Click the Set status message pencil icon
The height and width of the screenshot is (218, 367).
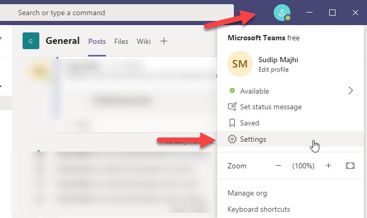[232, 107]
